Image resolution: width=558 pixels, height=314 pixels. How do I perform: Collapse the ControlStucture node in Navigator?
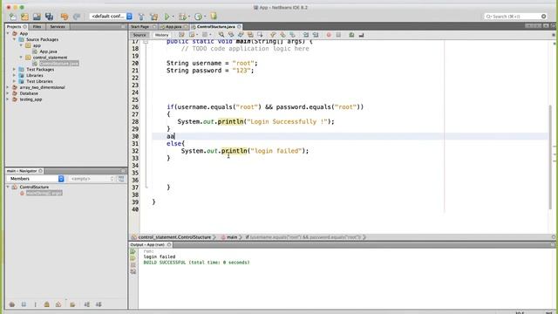pos(8,187)
